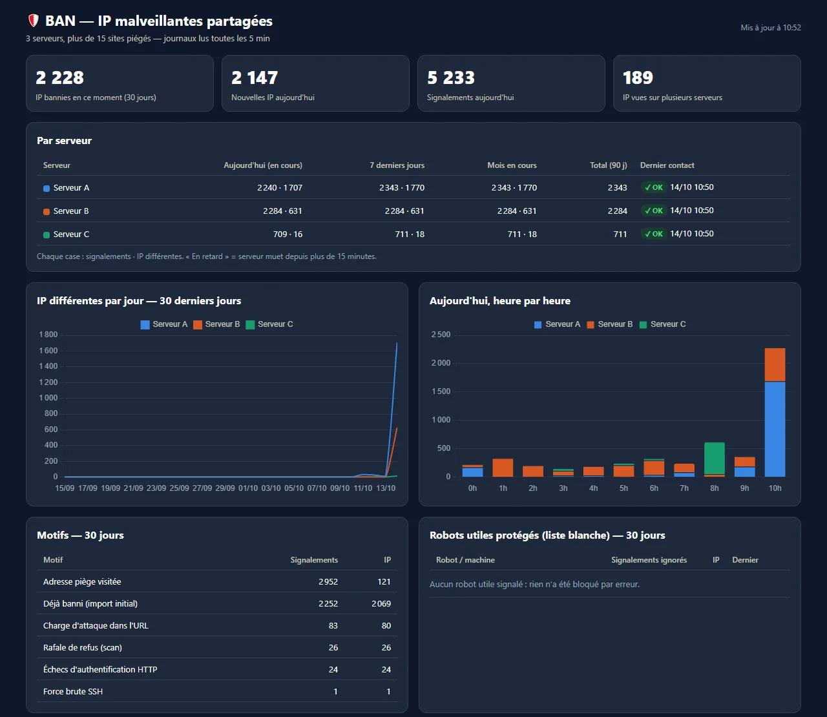Toggle Serveur A in the daily IP chart legend
The width and height of the screenshot is (827, 717).
click(164, 324)
